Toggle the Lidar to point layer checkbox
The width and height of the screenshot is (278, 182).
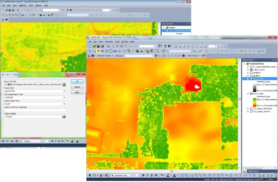point(251,70)
